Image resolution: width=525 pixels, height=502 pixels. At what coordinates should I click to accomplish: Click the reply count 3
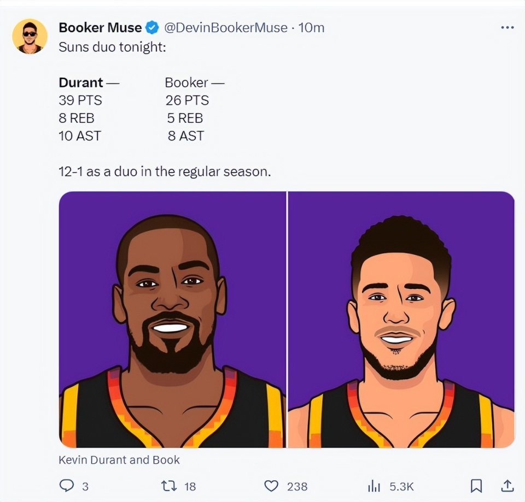(x=85, y=486)
